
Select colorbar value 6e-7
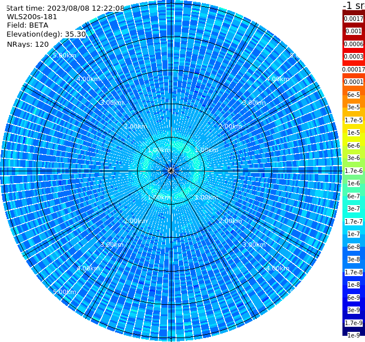click(x=354, y=196)
